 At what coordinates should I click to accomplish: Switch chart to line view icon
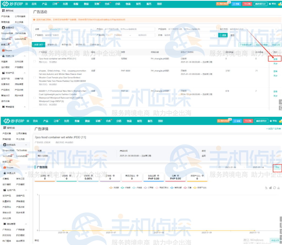tap(266, 188)
